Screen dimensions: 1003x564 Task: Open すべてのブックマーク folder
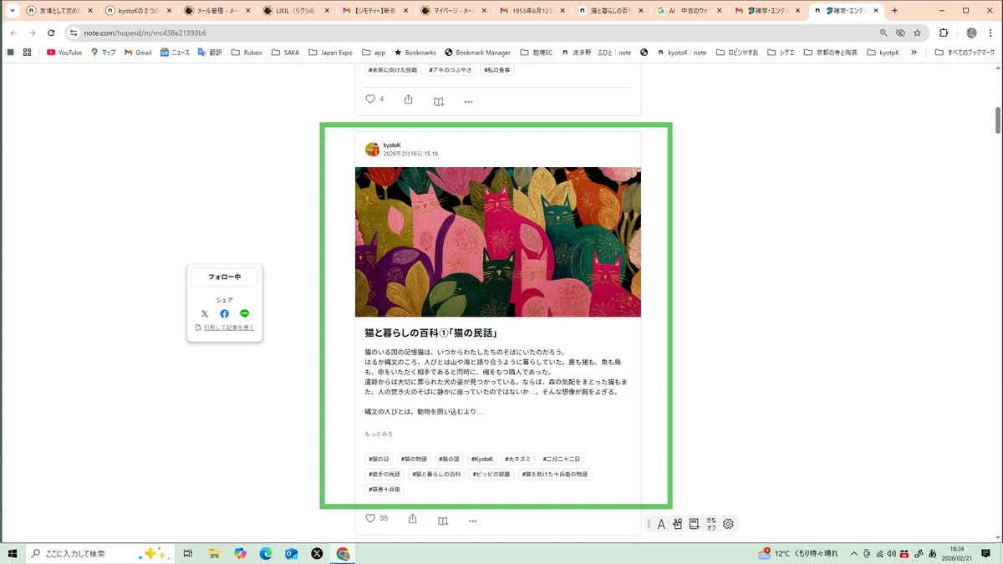tap(965, 52)
